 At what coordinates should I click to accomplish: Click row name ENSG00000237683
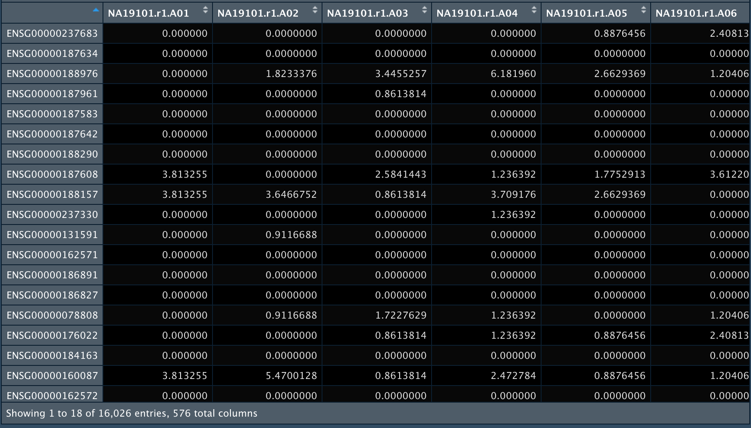click(x=52, y=33)
